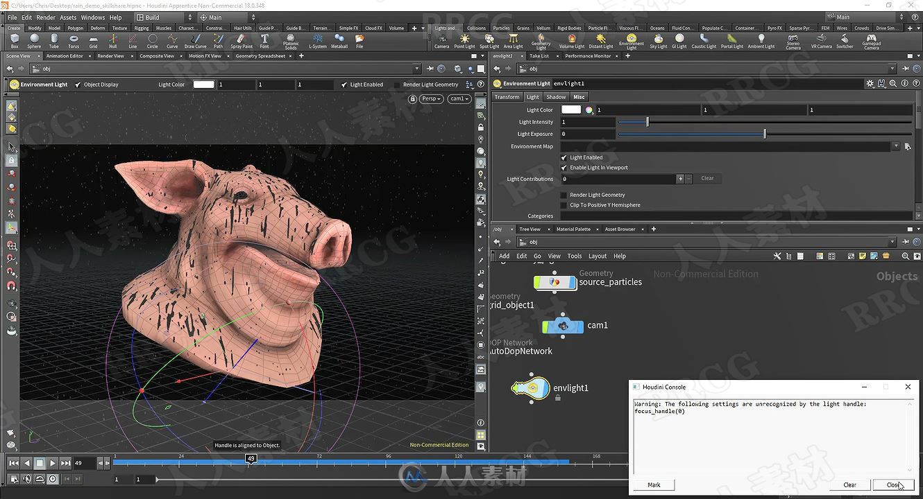Toggle Object Display checkbox in viewport toolbar
The width and height of the screenshot is (923, 499).
click(78, 85)
